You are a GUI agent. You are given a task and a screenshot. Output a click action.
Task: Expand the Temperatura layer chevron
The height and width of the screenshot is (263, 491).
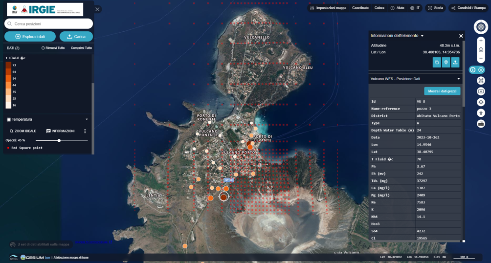pos(87,119)
